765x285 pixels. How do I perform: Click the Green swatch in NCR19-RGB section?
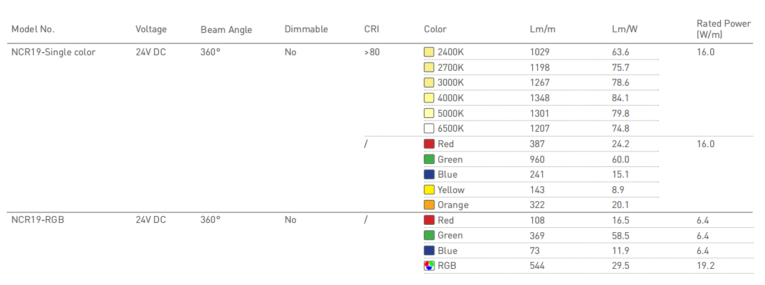[x=429, y=235]
